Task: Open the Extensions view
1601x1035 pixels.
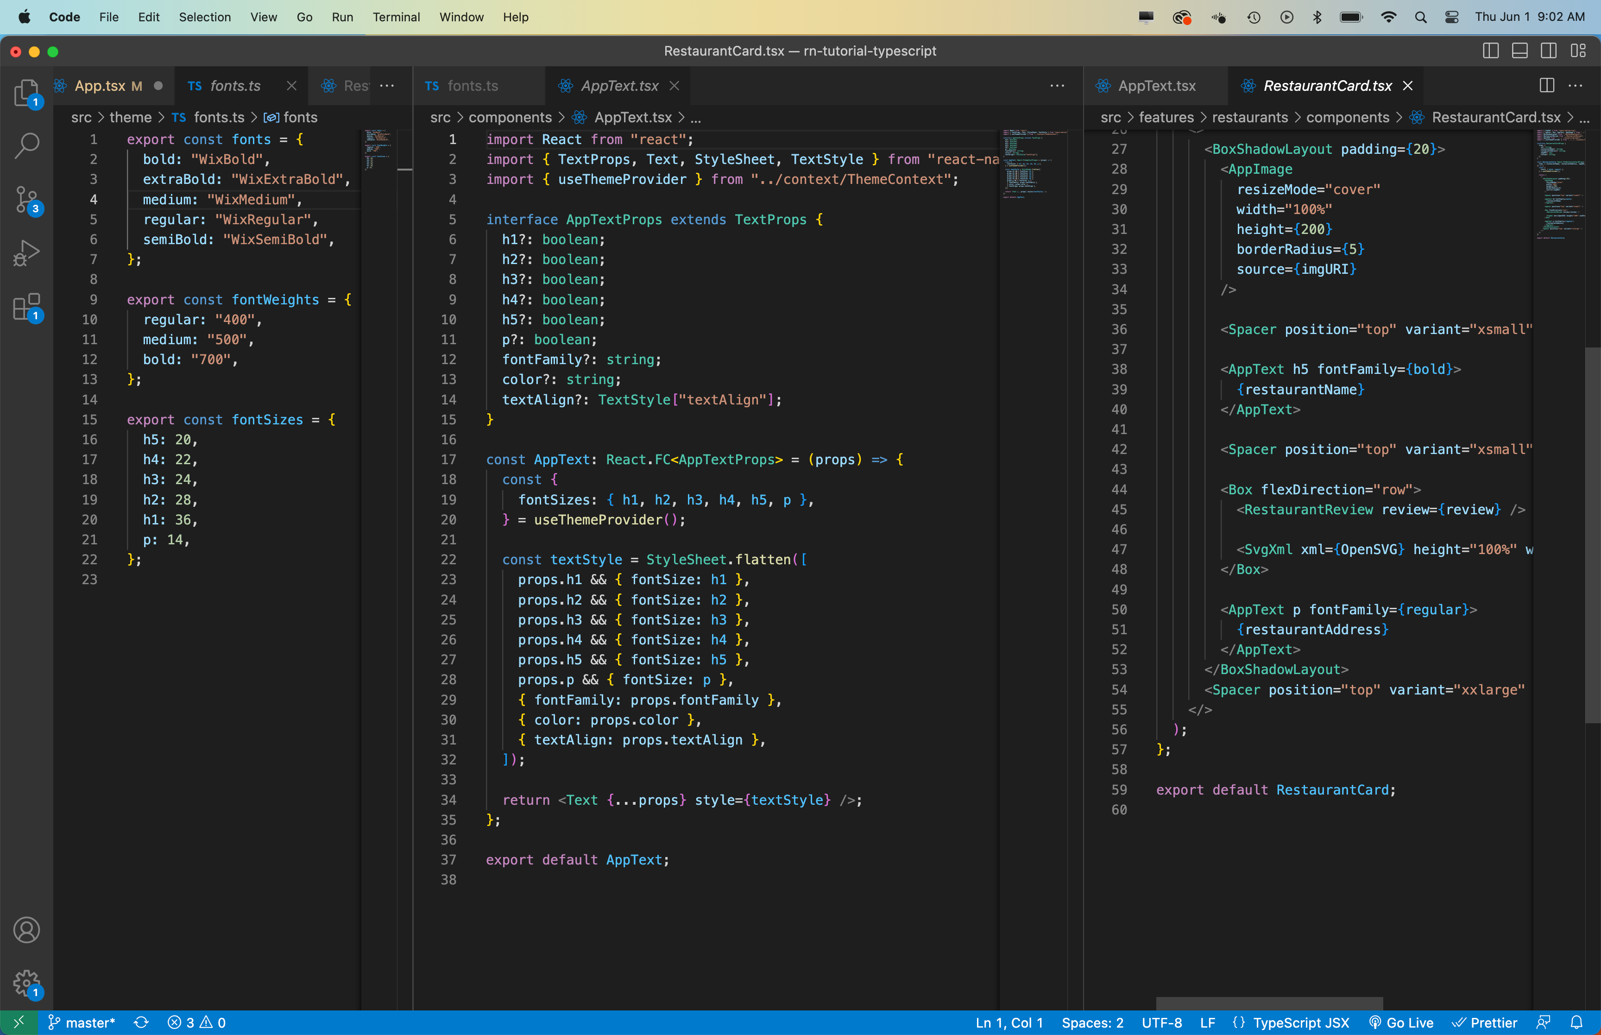Action: (26, 307)
